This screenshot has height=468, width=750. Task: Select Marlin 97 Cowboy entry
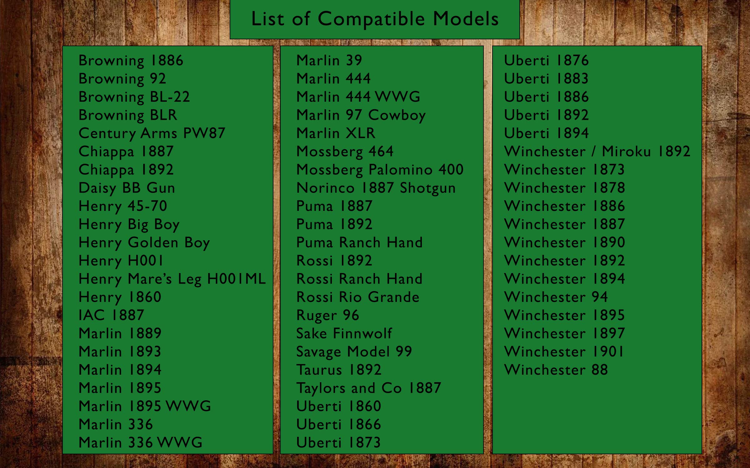pos(361,115)
